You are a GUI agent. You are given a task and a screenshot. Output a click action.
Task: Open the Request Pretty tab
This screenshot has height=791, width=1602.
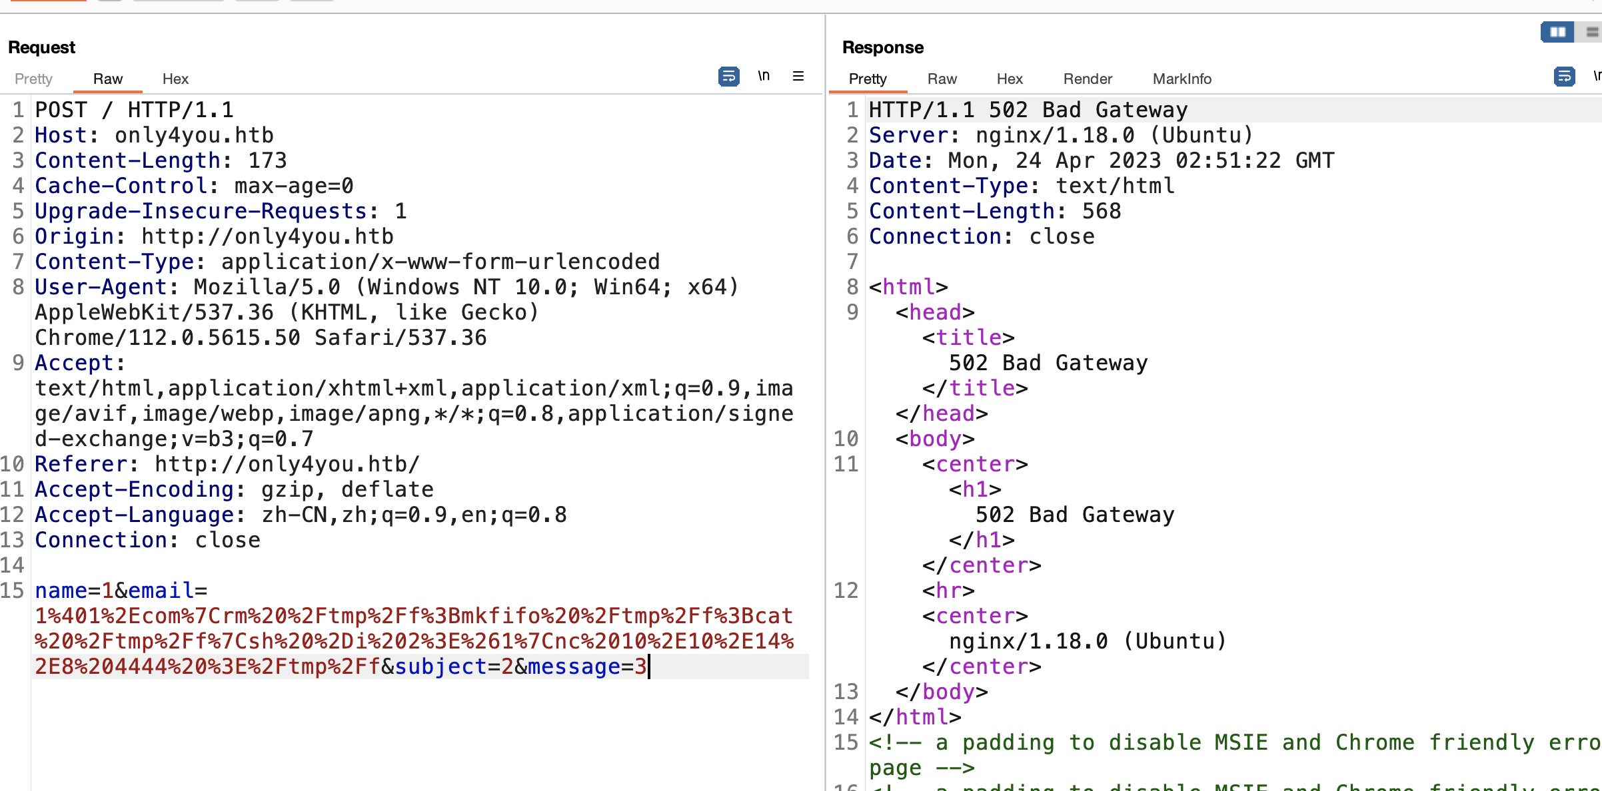(33, 79)
